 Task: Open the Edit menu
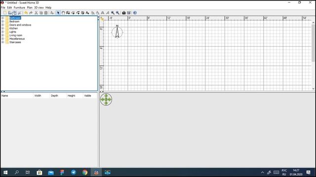click(x=9, y=7)
